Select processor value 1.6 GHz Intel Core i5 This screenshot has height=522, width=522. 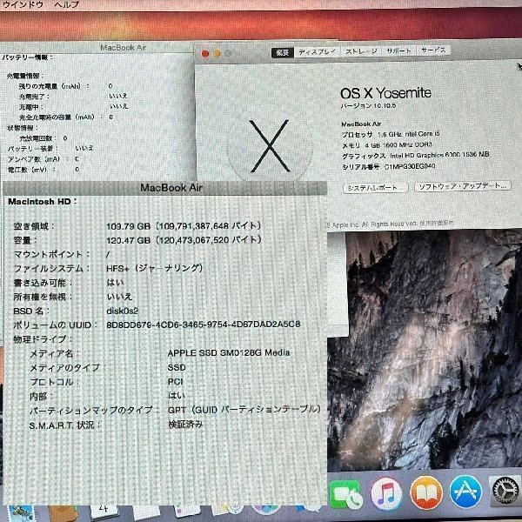tap(409, 134)
